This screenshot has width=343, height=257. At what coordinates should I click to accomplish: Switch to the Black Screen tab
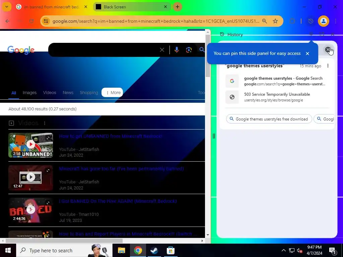point(131,7)
